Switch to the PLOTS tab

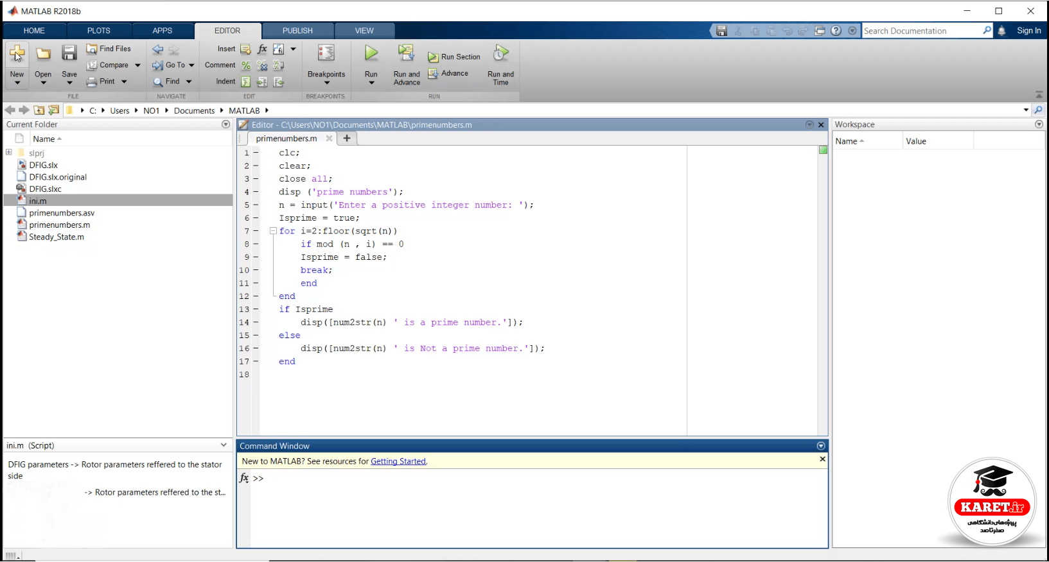pyautogui.click(x=99, y=31)
